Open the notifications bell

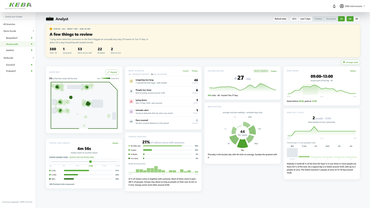pos(334,6)
